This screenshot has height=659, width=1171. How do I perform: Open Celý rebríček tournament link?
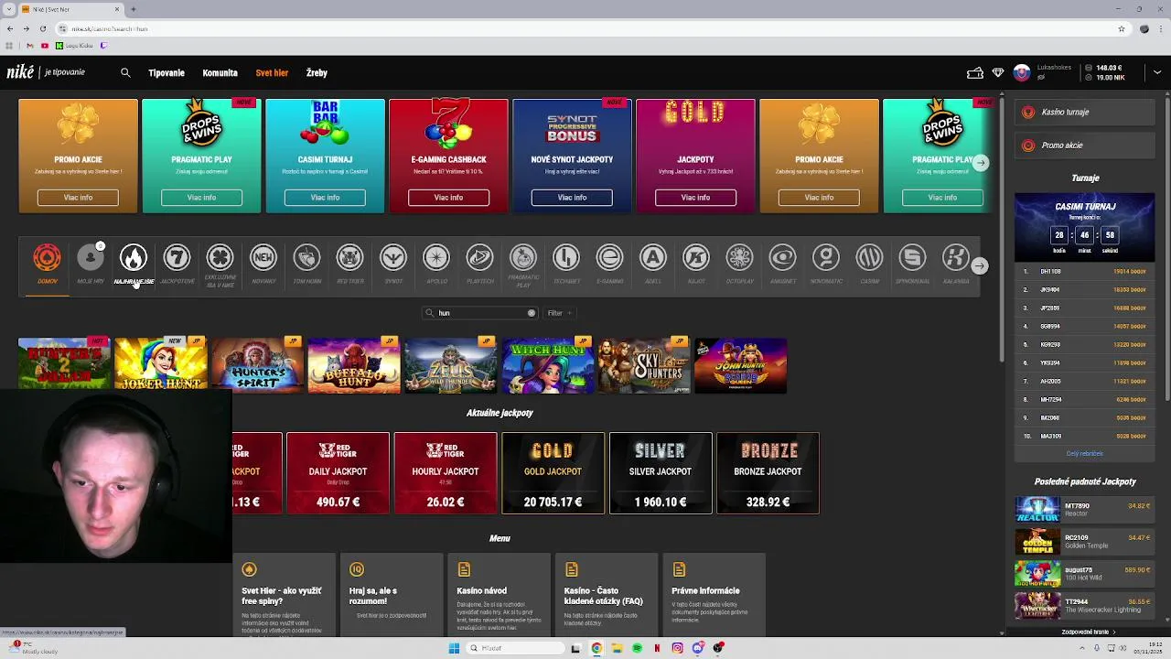coord(1084,453)
